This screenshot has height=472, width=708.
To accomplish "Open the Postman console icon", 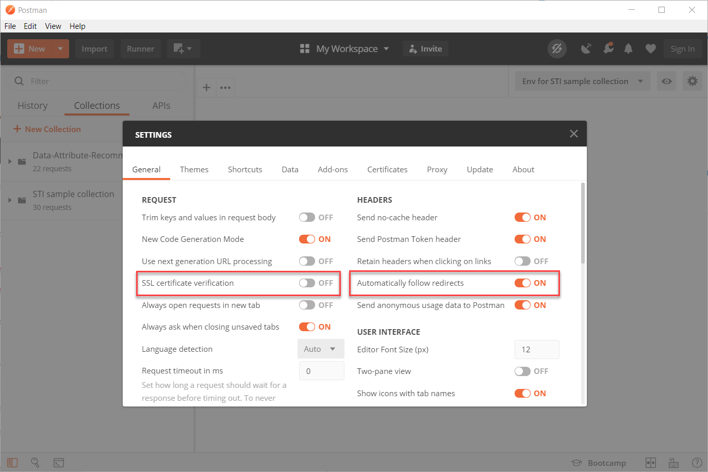I will [x=59, y=463].
